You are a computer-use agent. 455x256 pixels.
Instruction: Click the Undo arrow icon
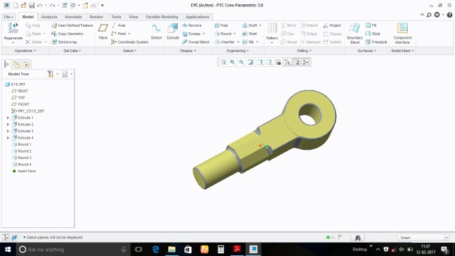[40, 5]
